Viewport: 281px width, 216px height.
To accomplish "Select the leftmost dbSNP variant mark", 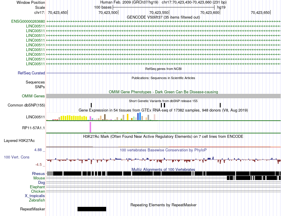I will tap(91, 105).
